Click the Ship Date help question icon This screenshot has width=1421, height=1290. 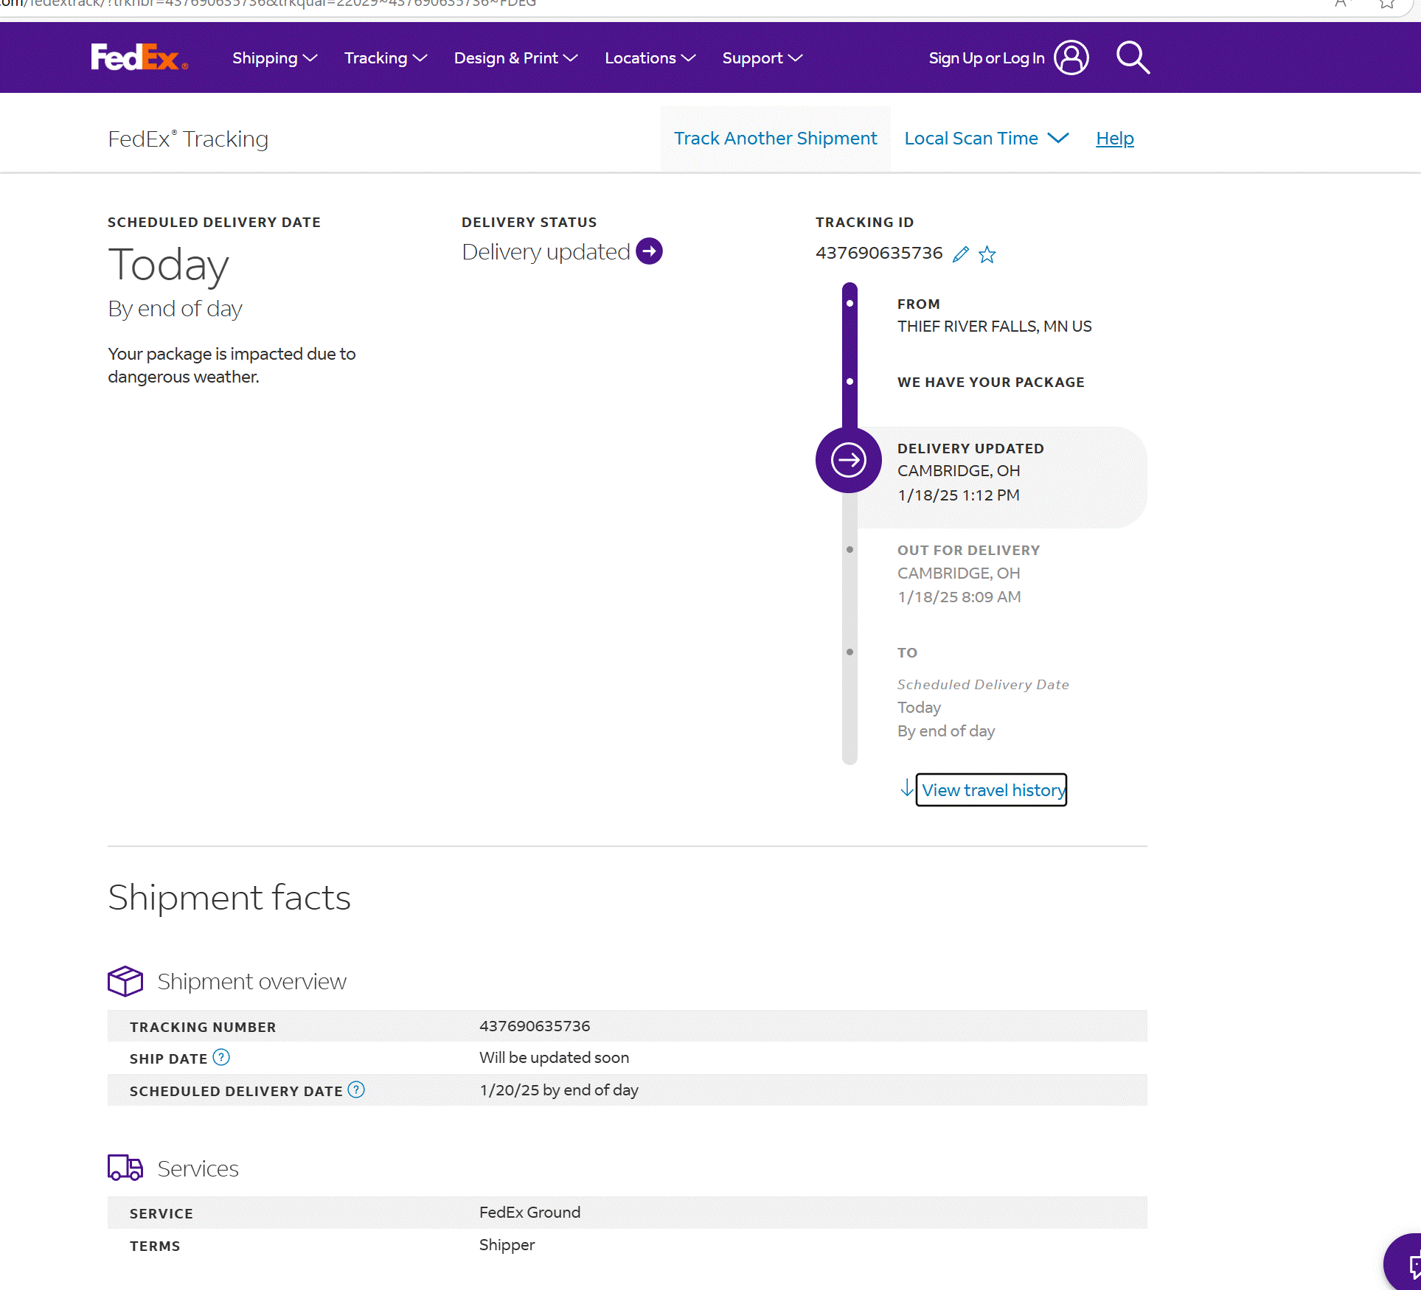(221, 1058)
